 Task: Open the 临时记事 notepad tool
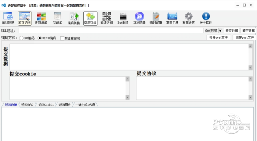156,18
